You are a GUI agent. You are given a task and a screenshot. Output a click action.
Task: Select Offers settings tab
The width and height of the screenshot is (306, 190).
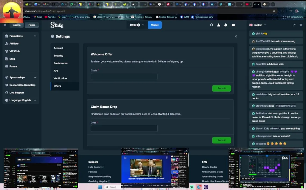pos(65,86)
